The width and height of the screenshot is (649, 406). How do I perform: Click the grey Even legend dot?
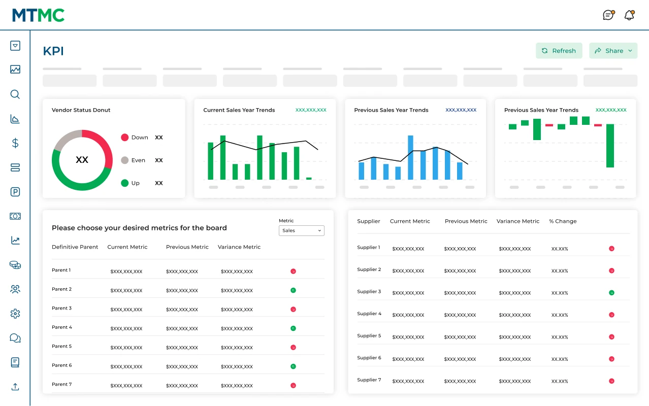pyautogui.click(x=124, y=160)
